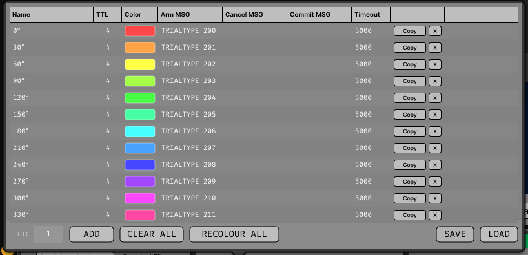Click RECOLOUR ALL button

(234, 234)
